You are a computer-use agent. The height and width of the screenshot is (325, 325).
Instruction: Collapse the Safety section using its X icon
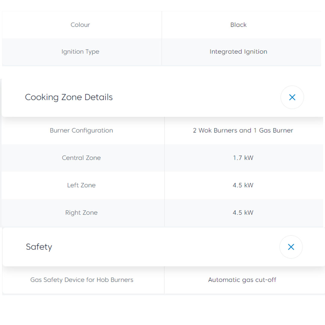pos(291,247)
